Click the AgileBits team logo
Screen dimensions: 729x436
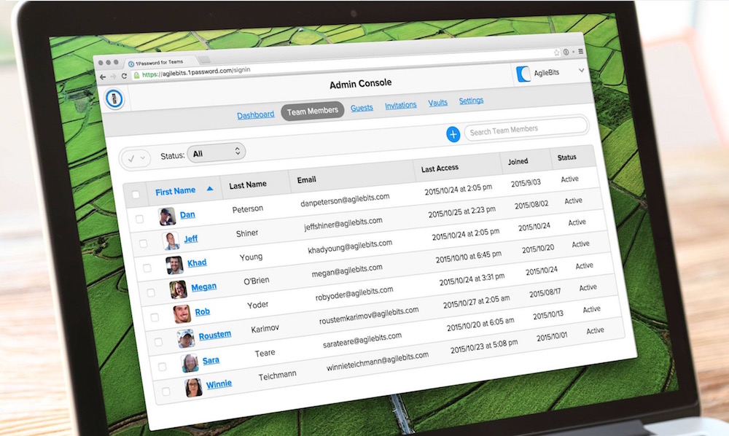523,74
